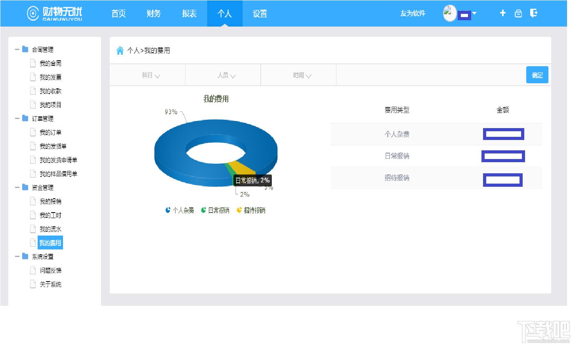This screenshot has height=345, width=573.
Task: Click the 个人>我的费用 breadcrumb text
Action: pos(149,50)
